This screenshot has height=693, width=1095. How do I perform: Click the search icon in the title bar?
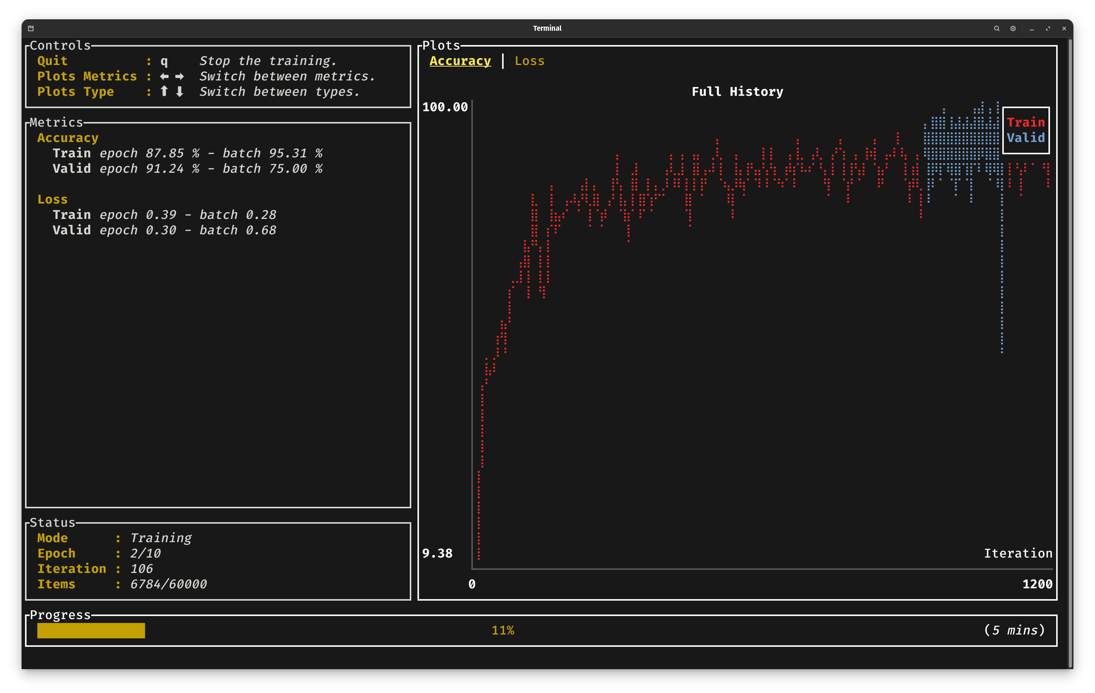[x=997, y=28]
